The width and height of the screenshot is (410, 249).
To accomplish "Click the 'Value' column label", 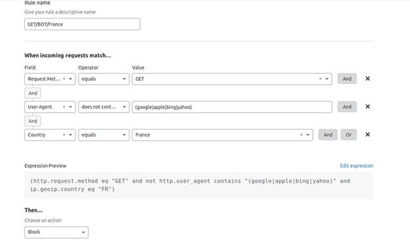I will point(138,68).
